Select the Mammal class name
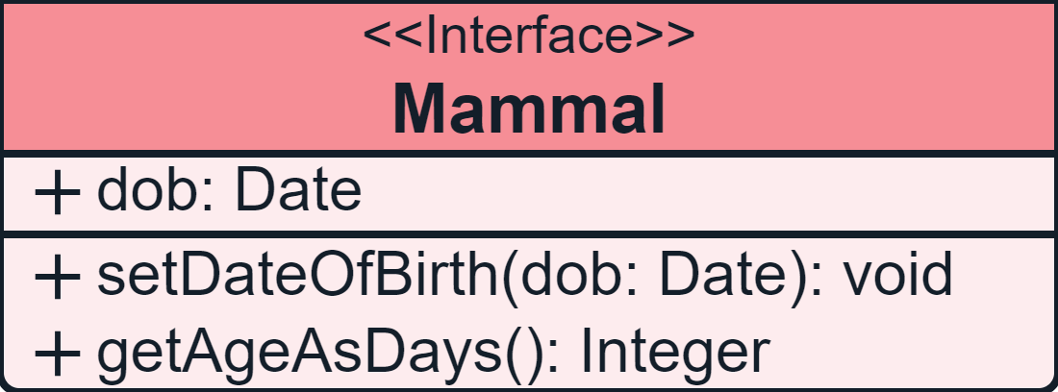The width and height of the screenshot is (1058, 392). (x=528, y=110)
